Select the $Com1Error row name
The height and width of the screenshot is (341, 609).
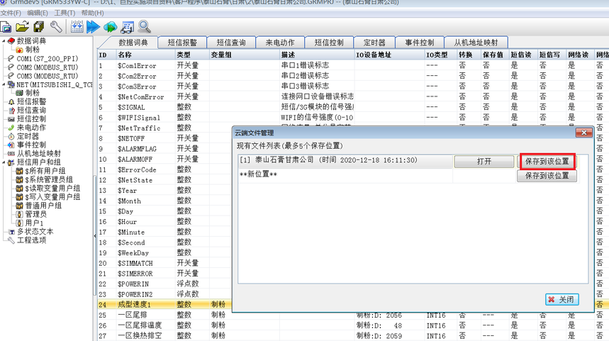coord(137,66)
